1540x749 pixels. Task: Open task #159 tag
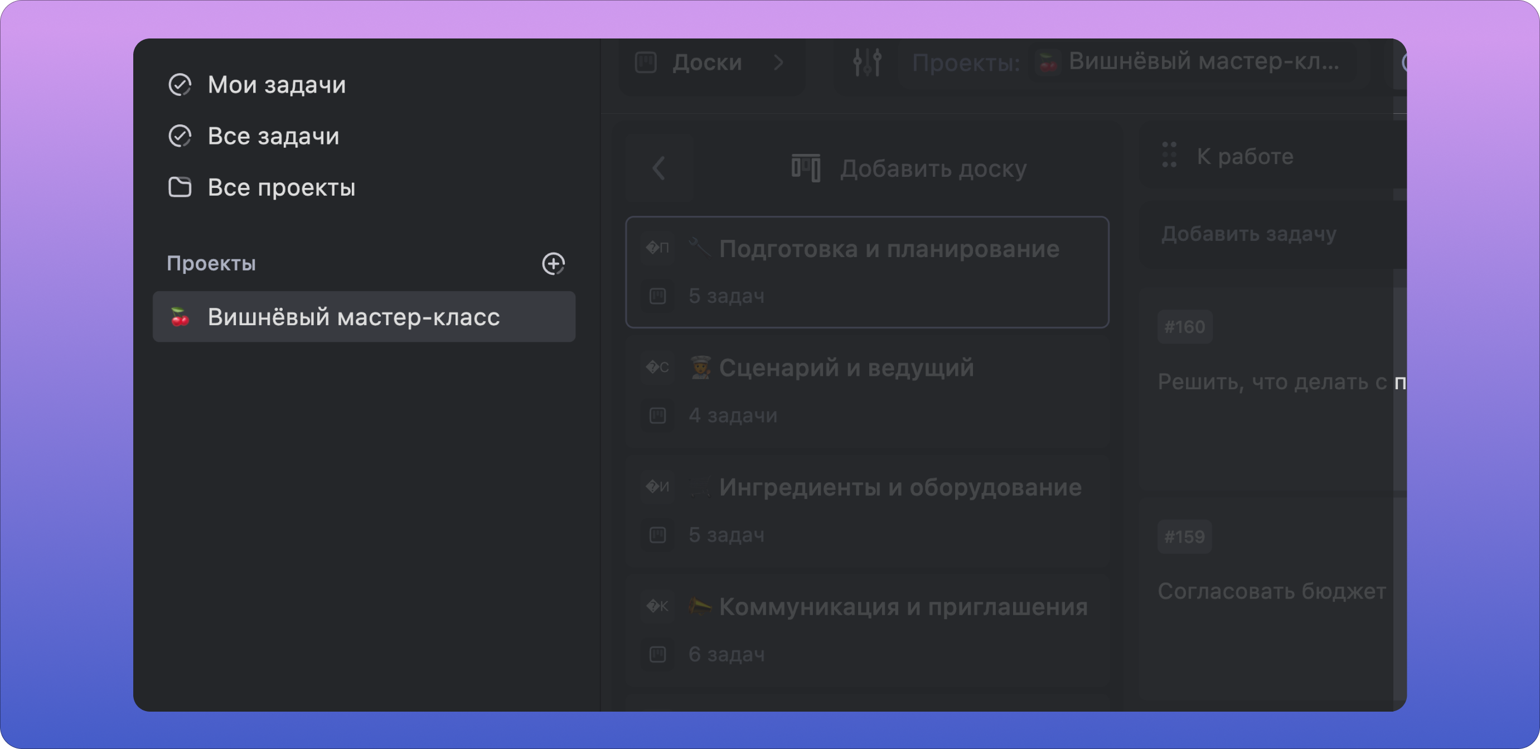1184,536
